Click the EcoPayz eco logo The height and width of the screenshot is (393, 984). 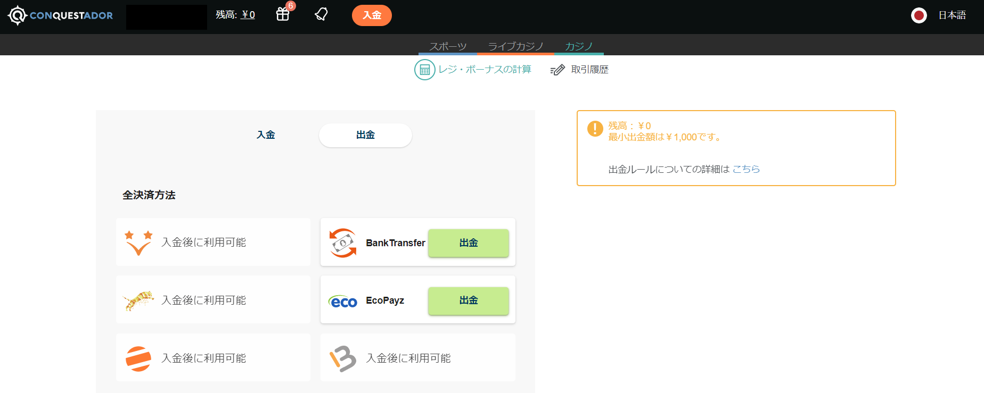(x=343, y=302)
